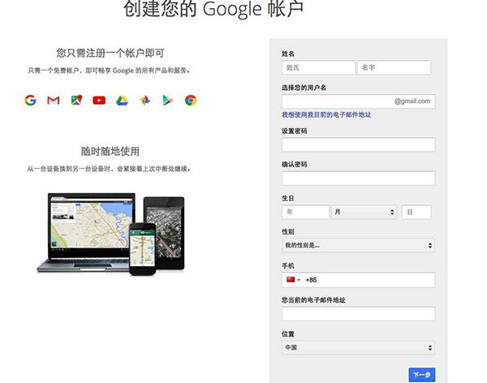The height and width of the screenshot is (383, 487).
Task: Focus the 设置密码 password field
Action: [x=359, y=144]
